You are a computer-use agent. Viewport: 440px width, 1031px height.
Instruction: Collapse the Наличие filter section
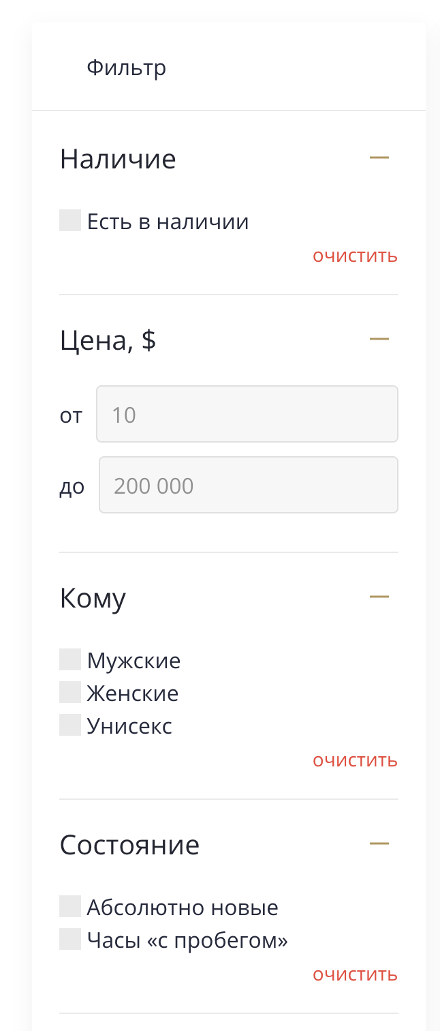379,158
